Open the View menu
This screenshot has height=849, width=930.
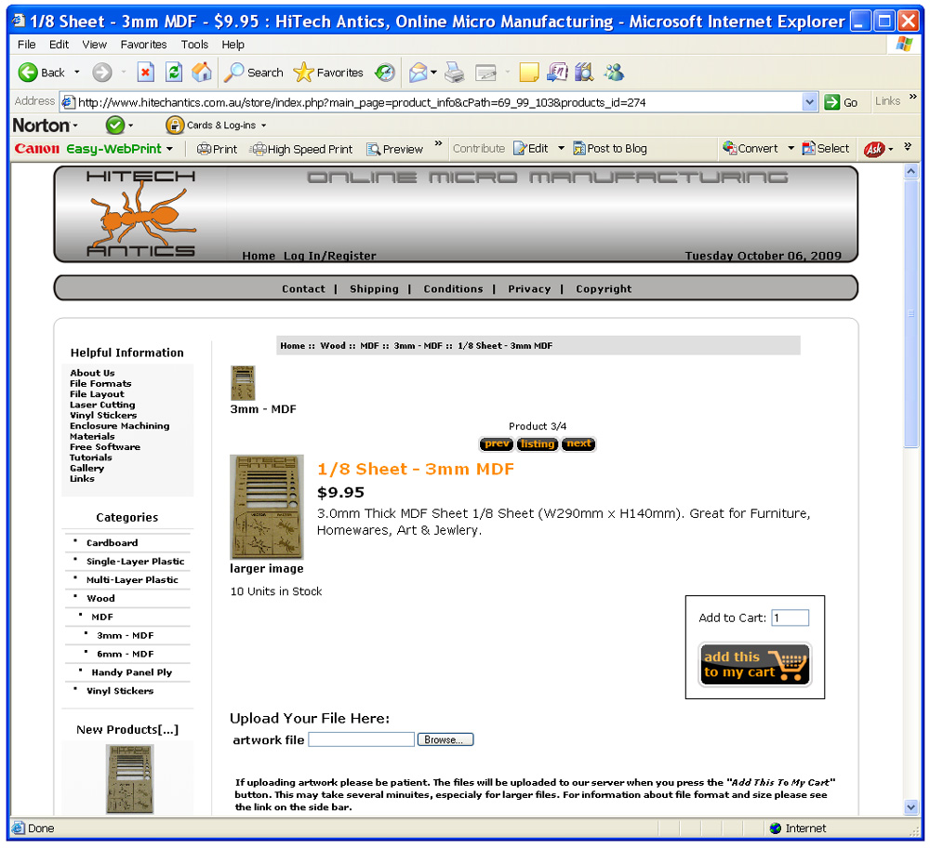94,45
